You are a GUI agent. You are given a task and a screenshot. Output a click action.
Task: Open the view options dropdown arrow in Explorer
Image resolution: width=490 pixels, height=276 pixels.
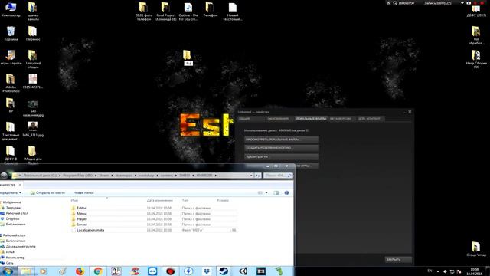point(266,192)
